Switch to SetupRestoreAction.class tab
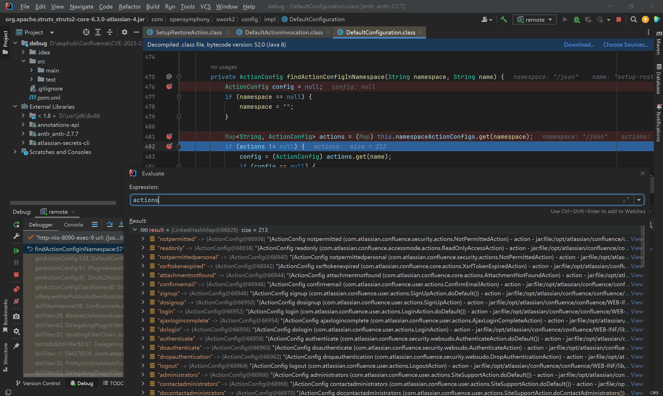Screen dimensions: 663x396 click(x=189, y=32)
